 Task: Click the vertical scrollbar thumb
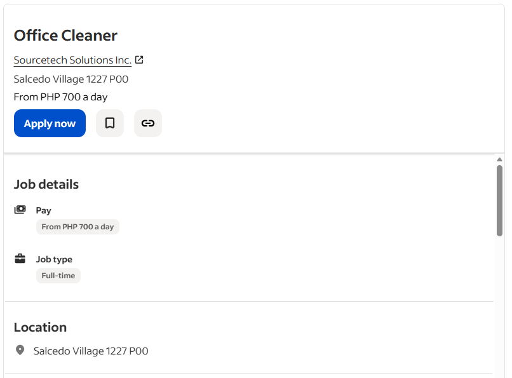click(500, 200)
